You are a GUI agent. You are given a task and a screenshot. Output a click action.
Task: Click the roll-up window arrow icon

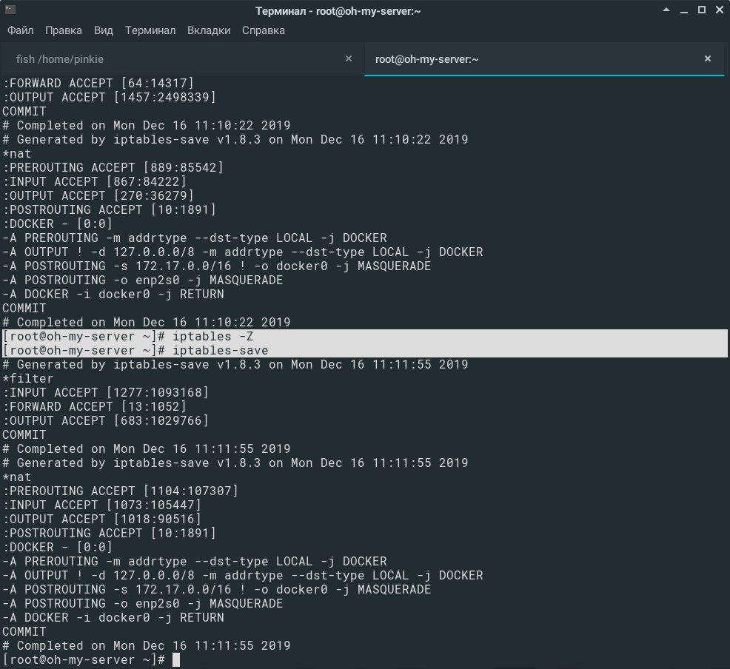(x=666, y=10)
